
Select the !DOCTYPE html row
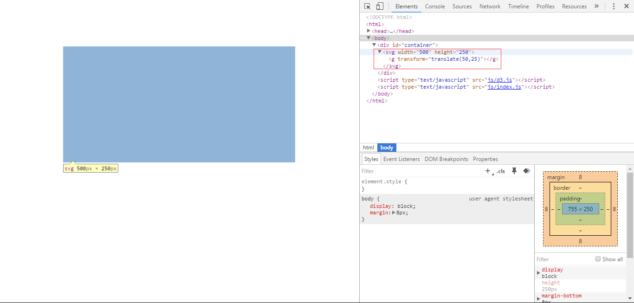pos(389,17)
